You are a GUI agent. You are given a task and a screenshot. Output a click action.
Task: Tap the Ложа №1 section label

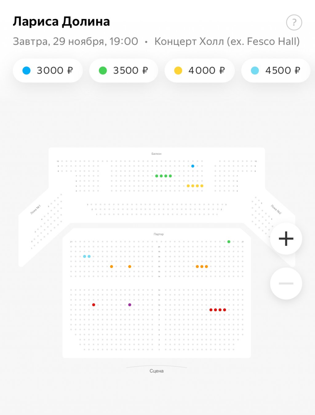point(35,209)
